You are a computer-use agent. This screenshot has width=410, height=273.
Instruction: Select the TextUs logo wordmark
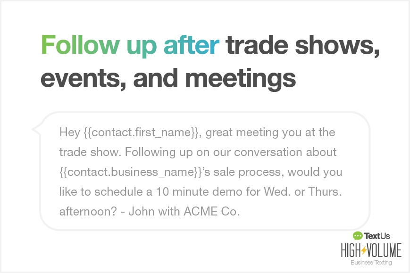coord(377,236)
